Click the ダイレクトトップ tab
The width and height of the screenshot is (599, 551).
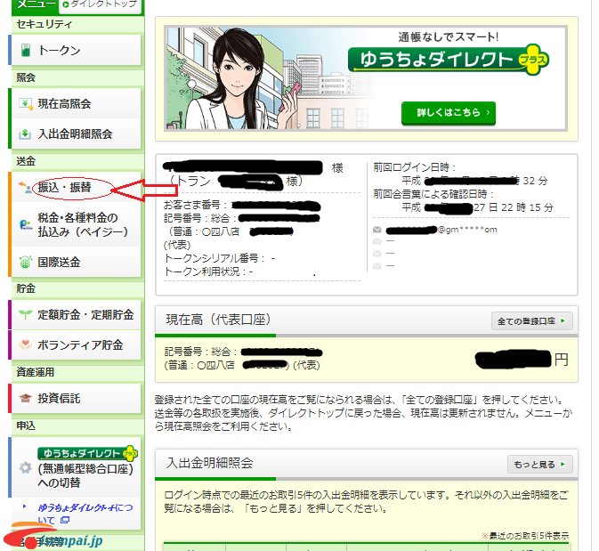(x=100, y=5)
